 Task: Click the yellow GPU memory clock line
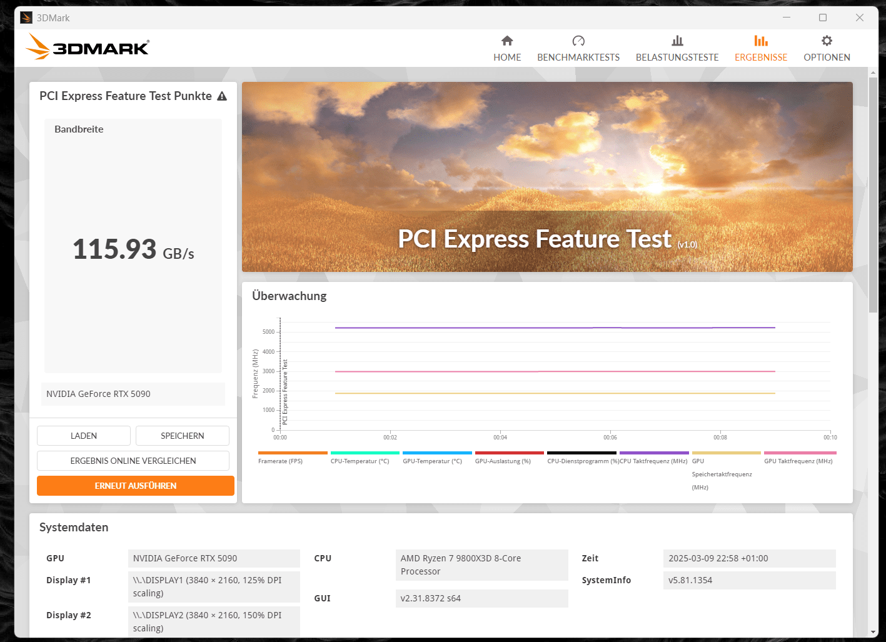pos(555,393)
